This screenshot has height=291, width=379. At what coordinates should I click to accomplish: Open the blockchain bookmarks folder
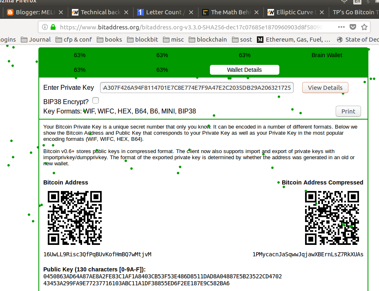[208, 39]
